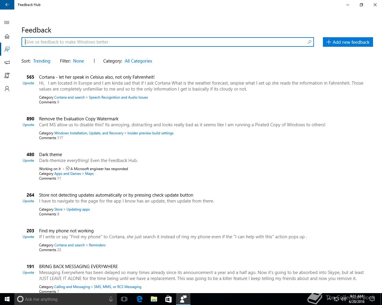
Task: Open Insider preview build settings category
Action: click(150, 133)
